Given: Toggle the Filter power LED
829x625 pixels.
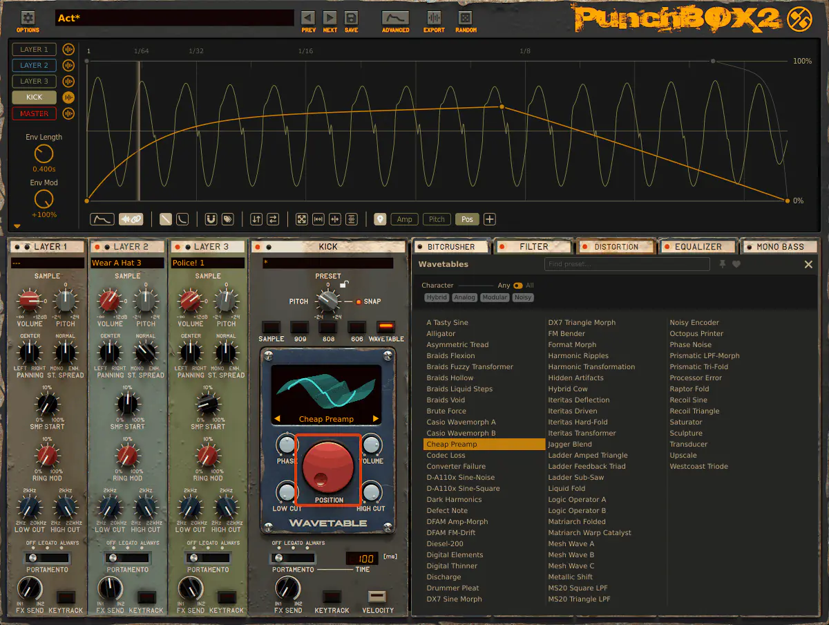Looking at the screenshot, I should [502, 247].
